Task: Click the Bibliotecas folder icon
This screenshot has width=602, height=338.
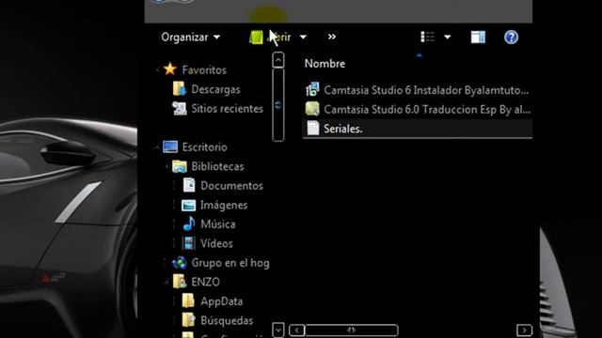Action: point(180,166)
